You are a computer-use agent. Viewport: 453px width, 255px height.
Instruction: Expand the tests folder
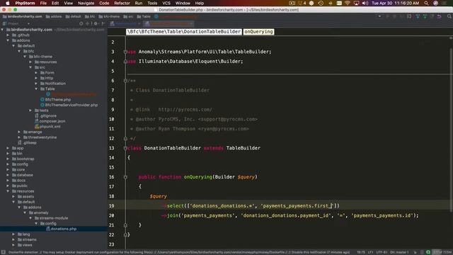(x=30, y=110)
